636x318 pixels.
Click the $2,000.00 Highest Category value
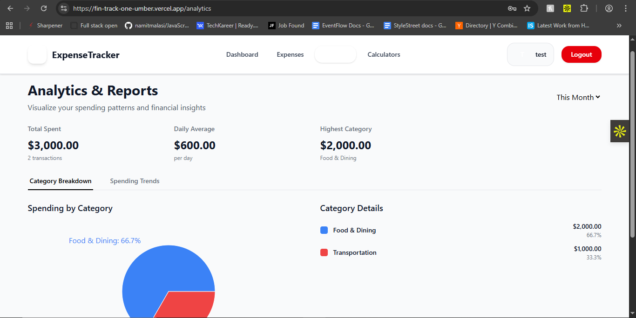coord(345,146)
